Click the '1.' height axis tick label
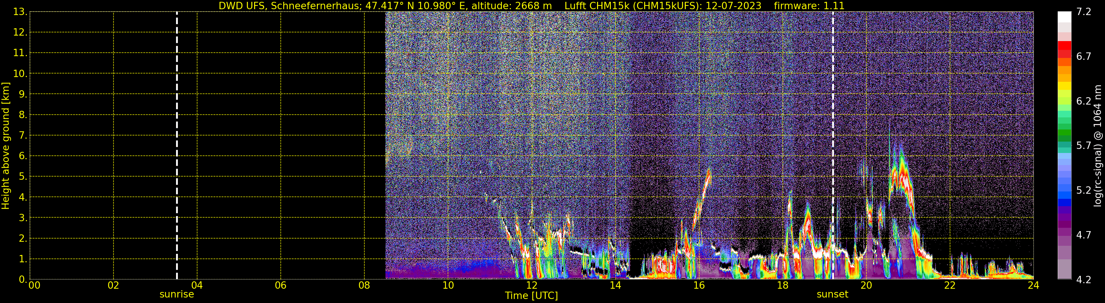This screenshot has height=303, width=1105. coord(23,259)
